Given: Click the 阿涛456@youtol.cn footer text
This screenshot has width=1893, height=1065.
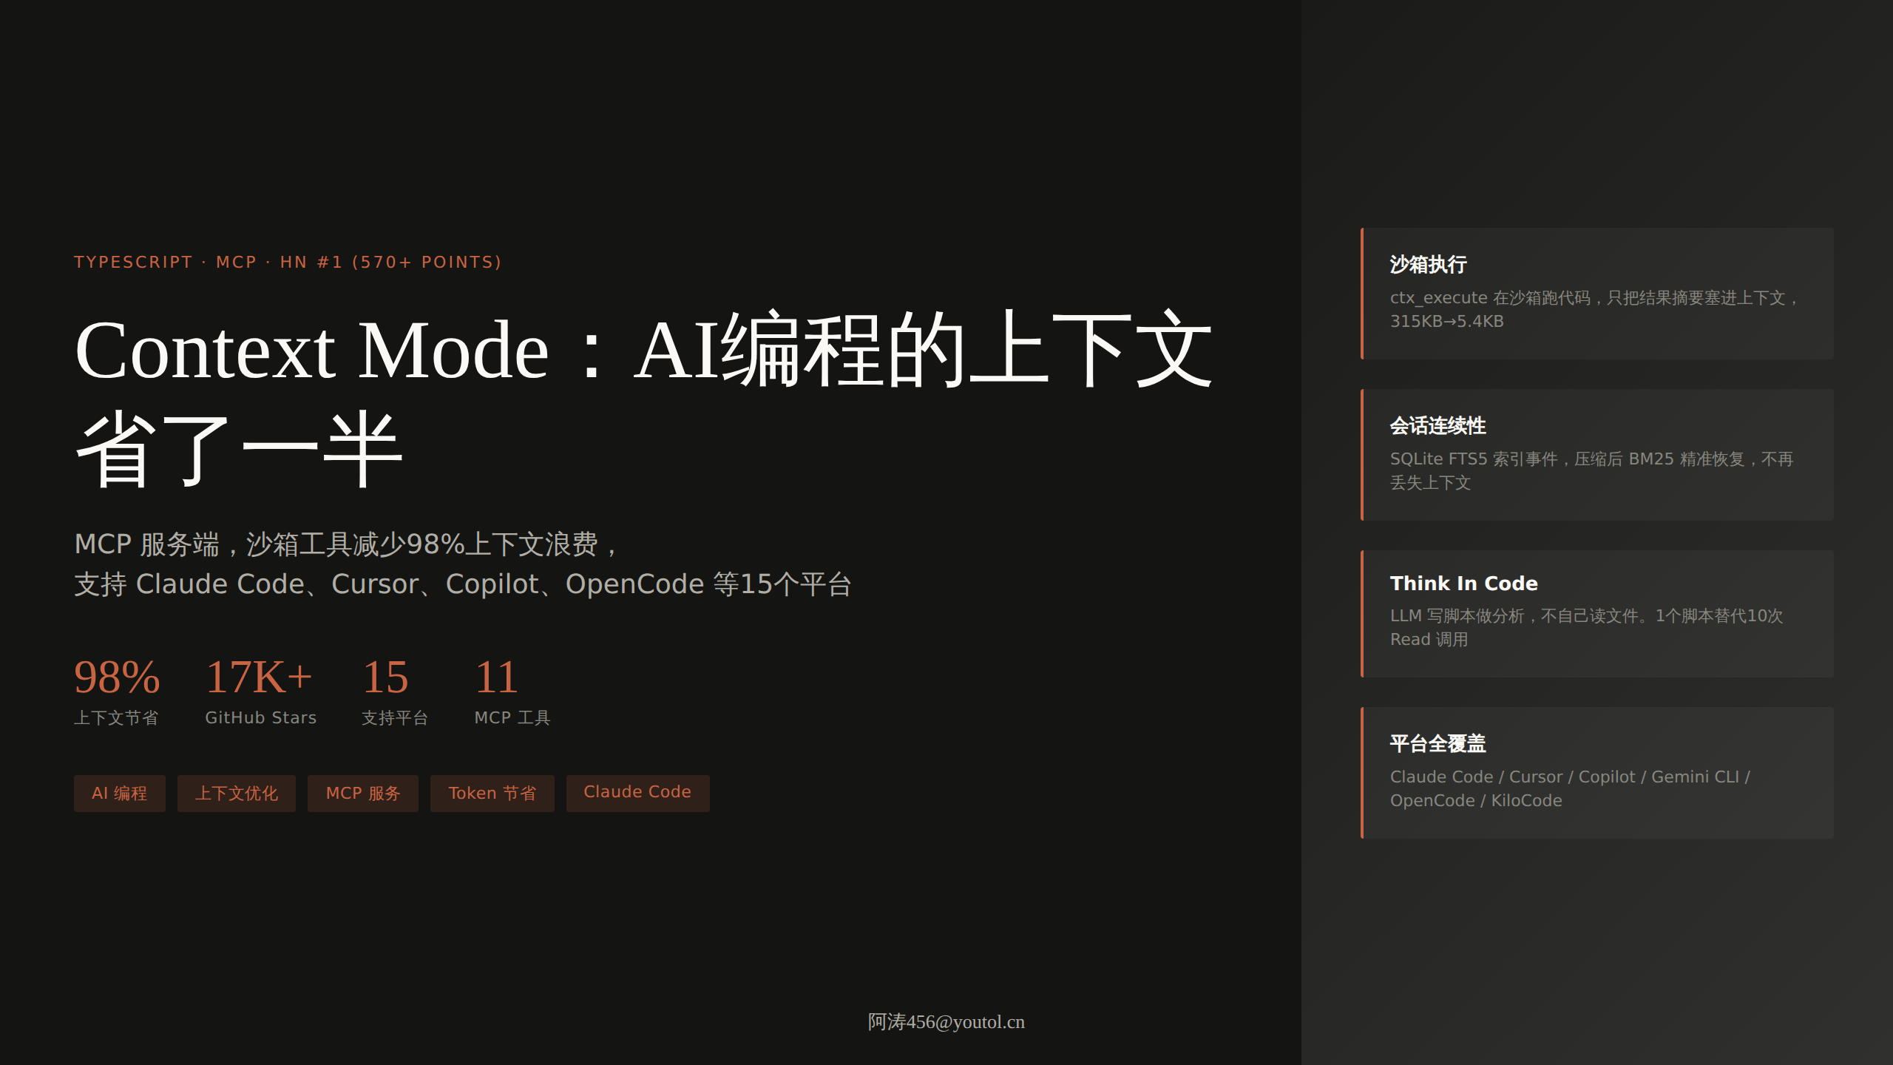Looking at the screenshot, I should click(946, 1022).
